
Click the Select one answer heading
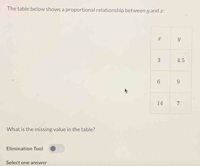point(27,162)
